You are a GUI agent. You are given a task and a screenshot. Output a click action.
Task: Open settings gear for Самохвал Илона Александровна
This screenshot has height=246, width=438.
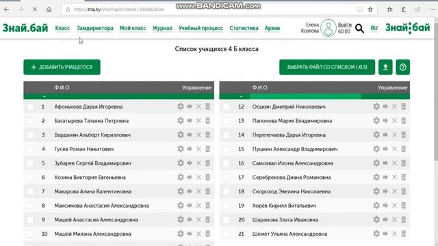pyautogui.click(x=376, y=163)
